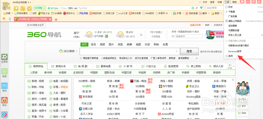Image resolution: width=263 pixels, height=119 pixels.
Task: Open the 网址大全 bookmark
Action: 44,13
